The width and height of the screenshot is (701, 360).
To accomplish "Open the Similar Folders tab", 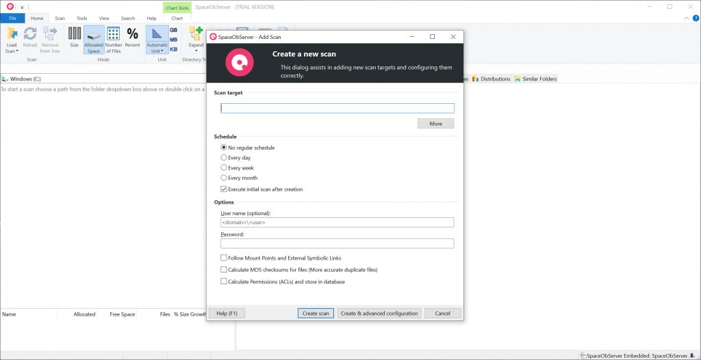I will (x=535, y=79).
